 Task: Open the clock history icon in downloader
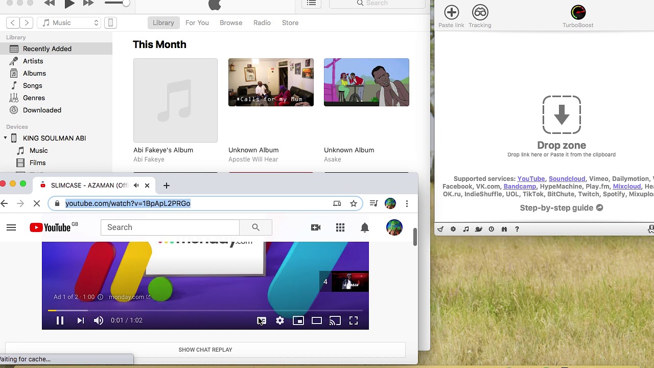pos(492,229)
